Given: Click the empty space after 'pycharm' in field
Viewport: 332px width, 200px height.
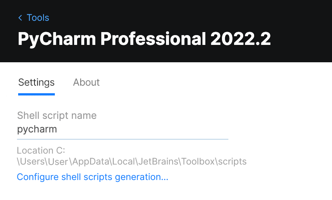Looking at the screenshot, I should pos(151,129).
